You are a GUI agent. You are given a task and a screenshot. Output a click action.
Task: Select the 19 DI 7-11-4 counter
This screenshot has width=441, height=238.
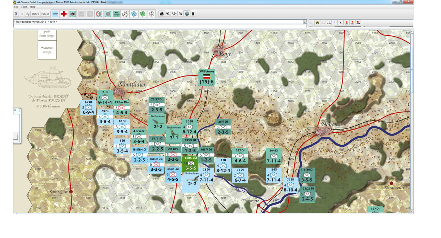click(x=274, y=175)
